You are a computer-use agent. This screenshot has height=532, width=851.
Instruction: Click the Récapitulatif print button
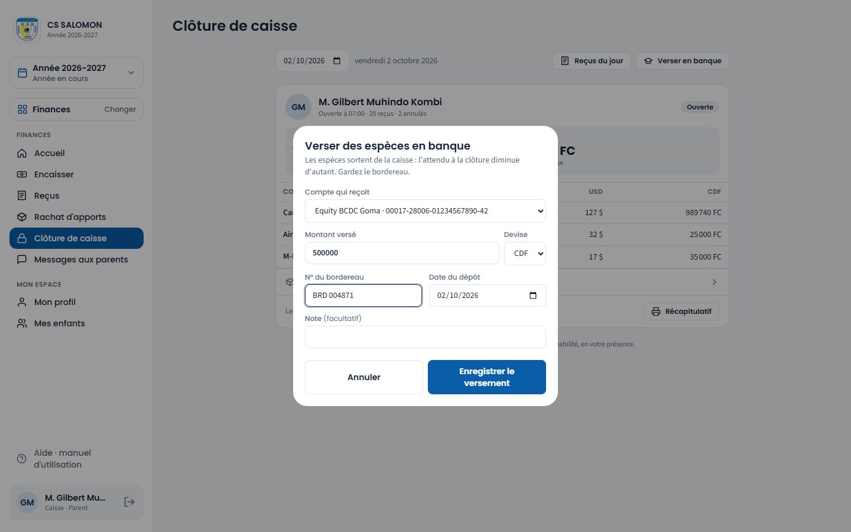[681, 312]
